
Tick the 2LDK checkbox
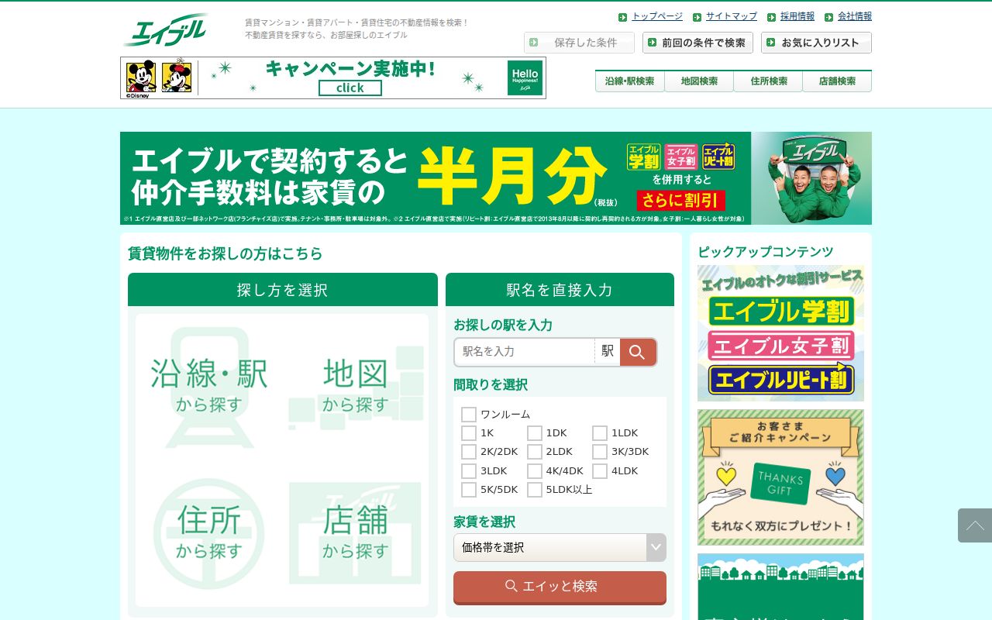535,452
